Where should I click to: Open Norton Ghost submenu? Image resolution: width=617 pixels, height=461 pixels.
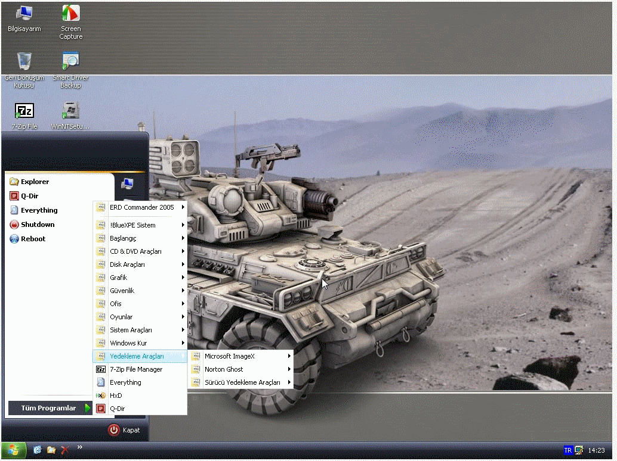click(240, 369)
